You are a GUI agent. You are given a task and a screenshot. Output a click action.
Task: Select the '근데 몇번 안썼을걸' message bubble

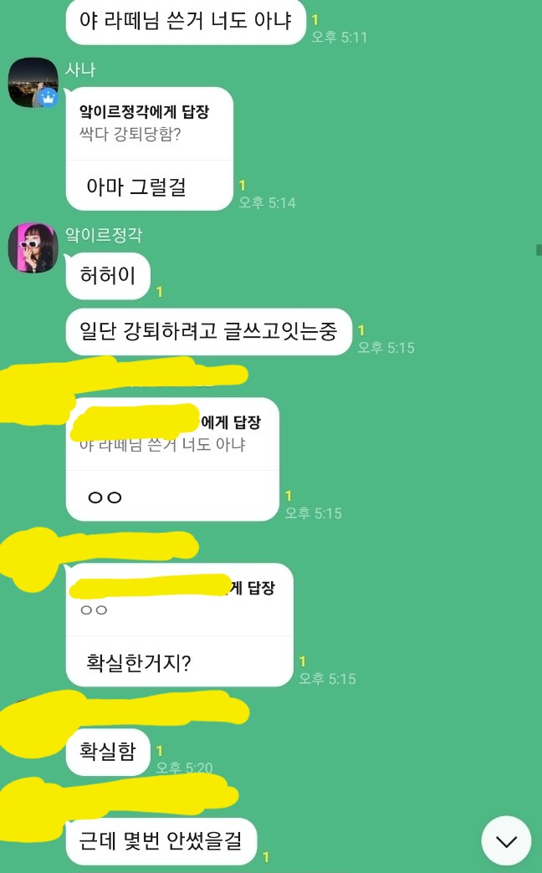pyautogui.click(x=161, y=840)
